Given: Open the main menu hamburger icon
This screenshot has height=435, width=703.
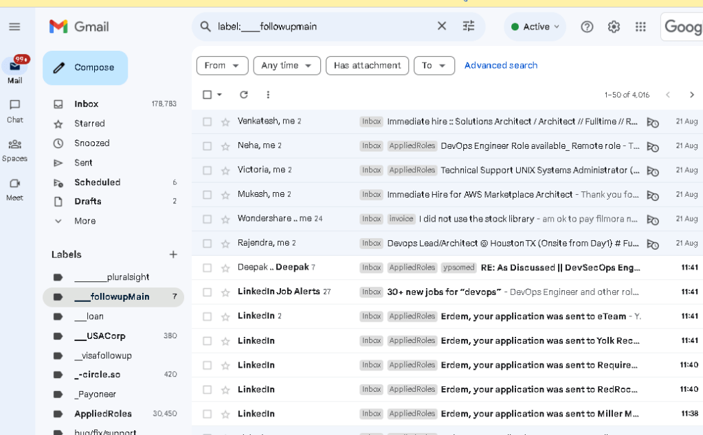Looking at the screenshot, I should 15,27.
